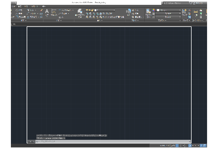The height and width of the screenshot is (148, 211).
Task: Open the ByLayer linetype dropdown
Action: [x=168, y=17]
